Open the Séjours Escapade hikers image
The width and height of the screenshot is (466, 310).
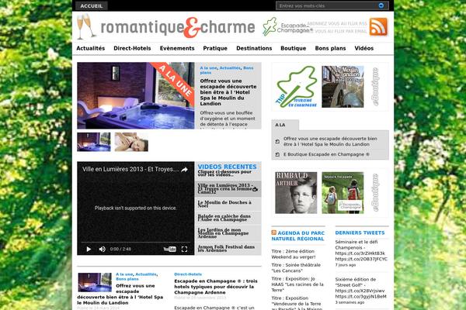[x=343, y=193]
